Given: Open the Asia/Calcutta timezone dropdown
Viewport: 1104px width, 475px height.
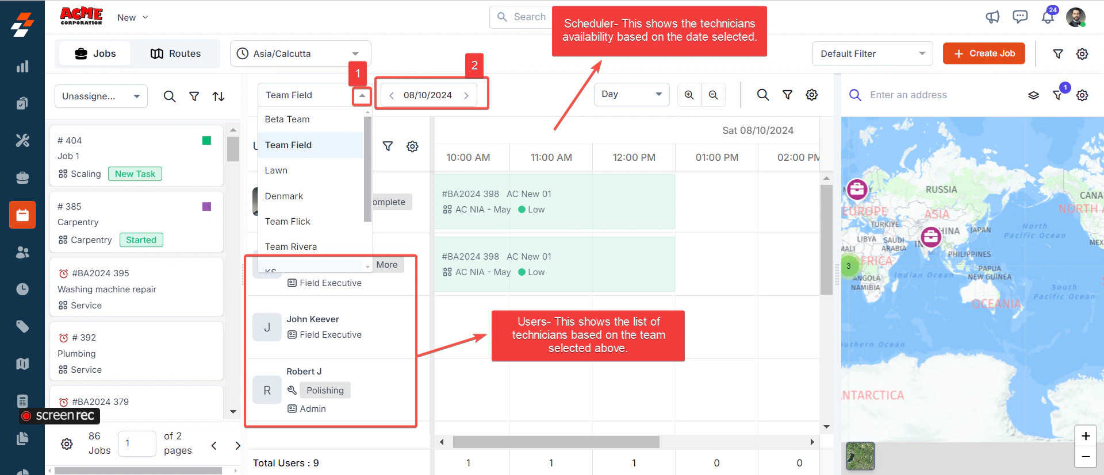Looking at the screenshot, I should 300,53.
